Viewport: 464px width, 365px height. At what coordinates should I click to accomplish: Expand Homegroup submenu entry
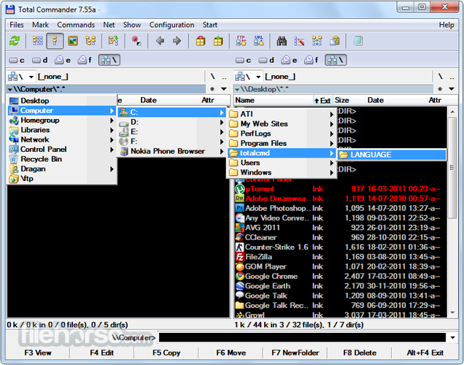[62, 120]
